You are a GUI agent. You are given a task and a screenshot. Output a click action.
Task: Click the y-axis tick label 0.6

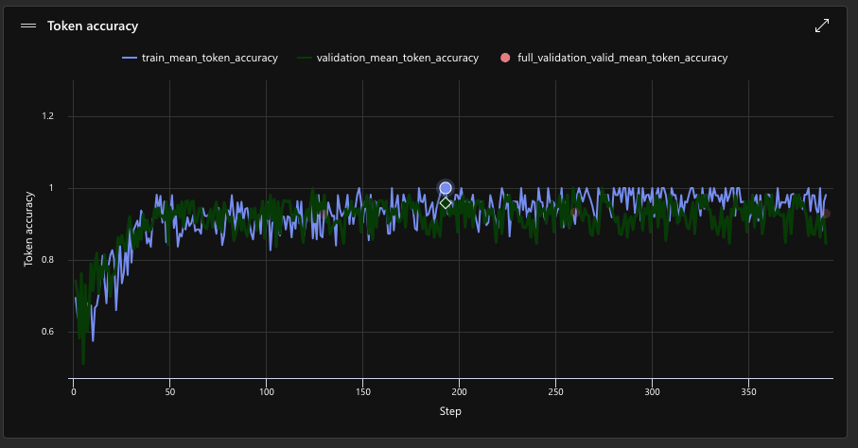click(x=48, y=332)
